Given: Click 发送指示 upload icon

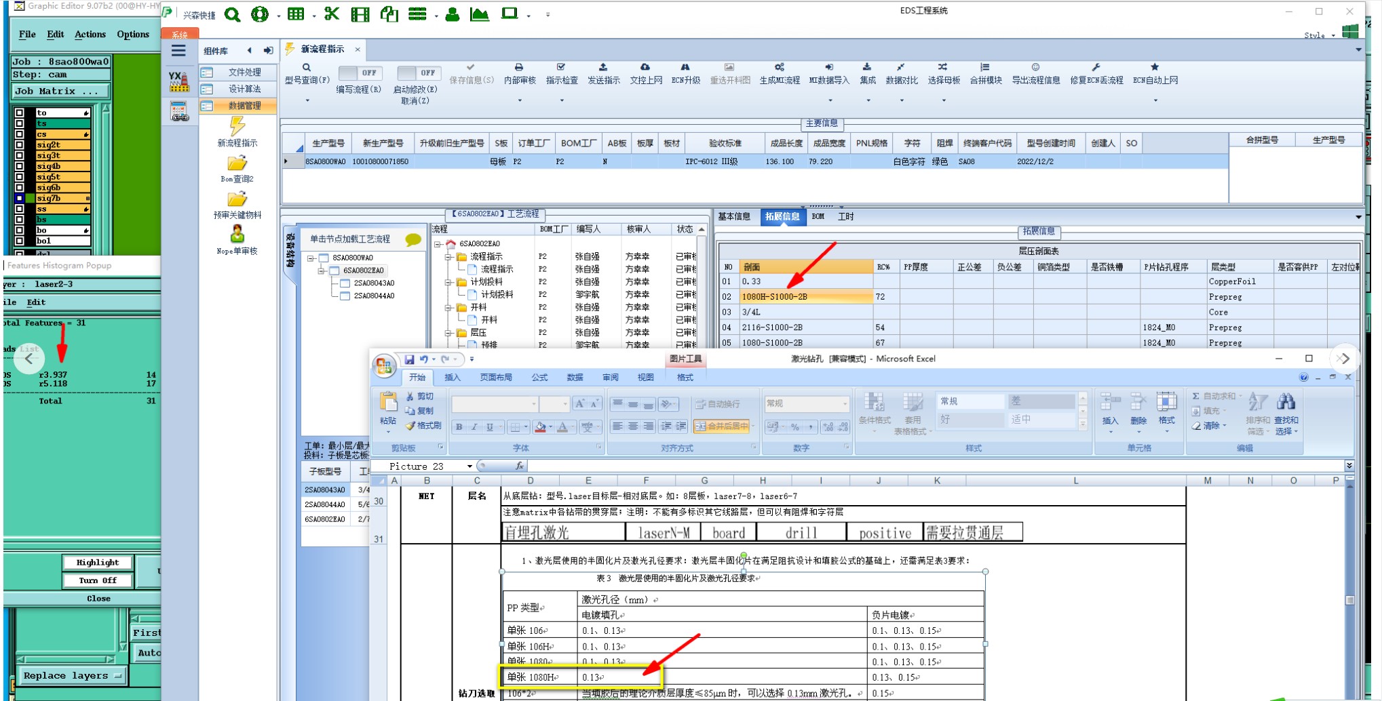Looking at the screenshot, I should [603, 68].
